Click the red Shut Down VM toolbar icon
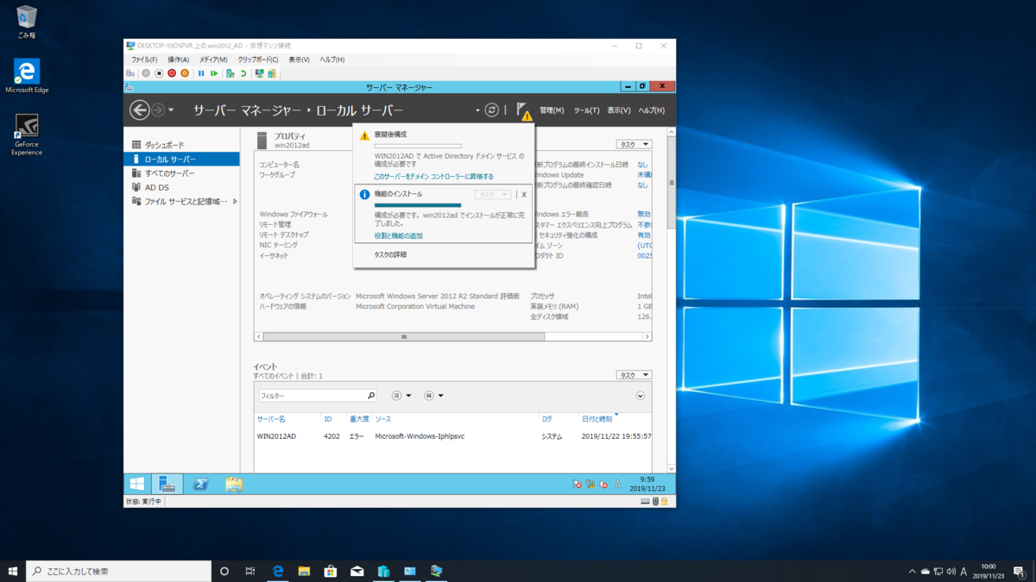The height and width of the screenshot is (582, 1036). click(x=172, y=73)
